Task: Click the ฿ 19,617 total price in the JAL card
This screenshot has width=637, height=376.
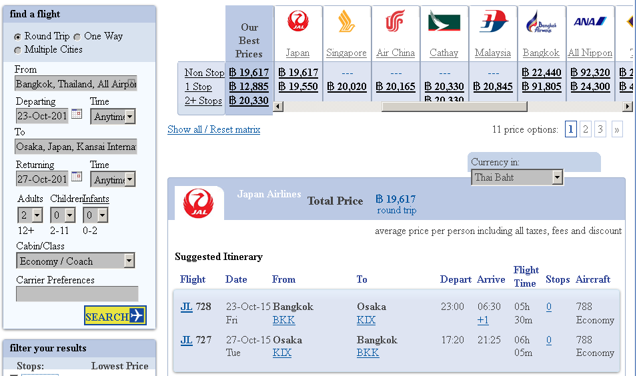Action: 396,199
